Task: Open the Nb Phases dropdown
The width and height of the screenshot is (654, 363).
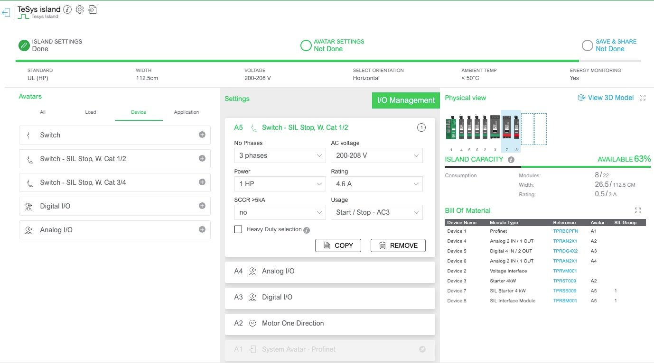Action: pyautogui.click(x=280, y=155)
